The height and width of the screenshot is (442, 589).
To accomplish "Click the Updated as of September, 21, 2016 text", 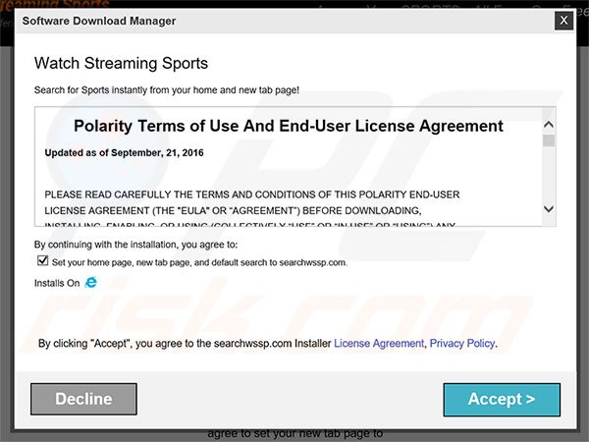I will tap(124, 153).
